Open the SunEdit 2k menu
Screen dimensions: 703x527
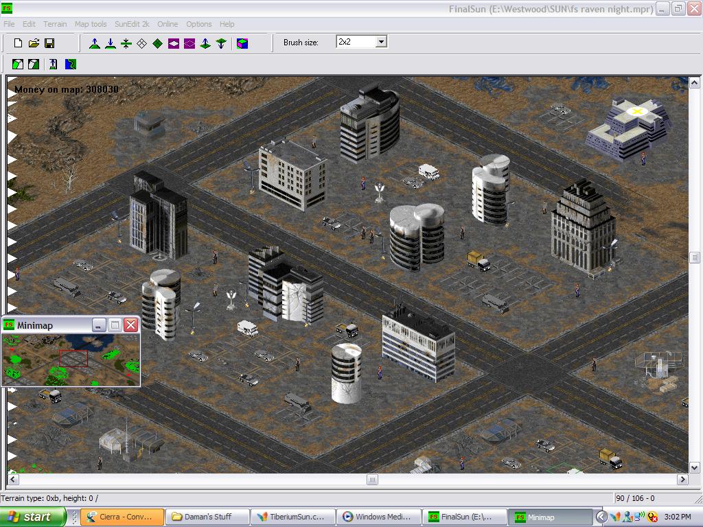[x=132, y=24]
